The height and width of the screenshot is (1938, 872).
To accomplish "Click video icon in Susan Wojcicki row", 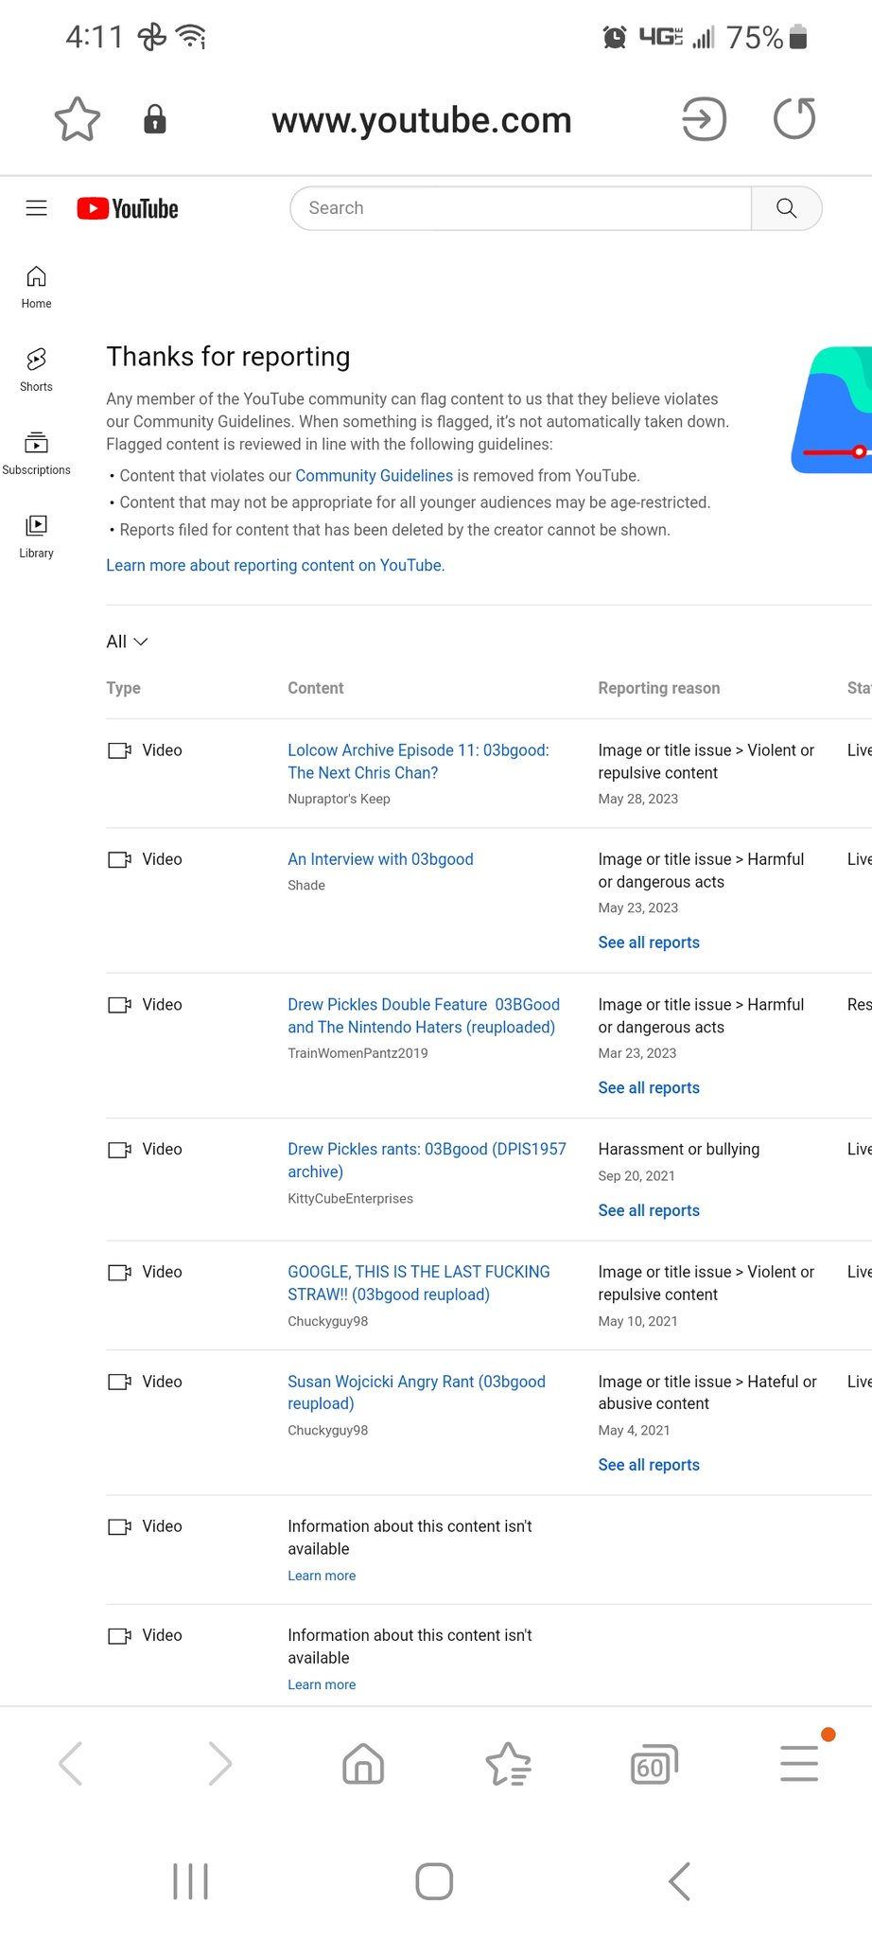I will pos(119,1382).
